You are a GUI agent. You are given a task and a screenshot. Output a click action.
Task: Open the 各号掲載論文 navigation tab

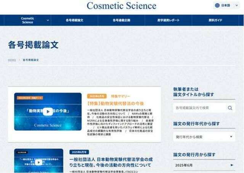[x=75, y=20]
